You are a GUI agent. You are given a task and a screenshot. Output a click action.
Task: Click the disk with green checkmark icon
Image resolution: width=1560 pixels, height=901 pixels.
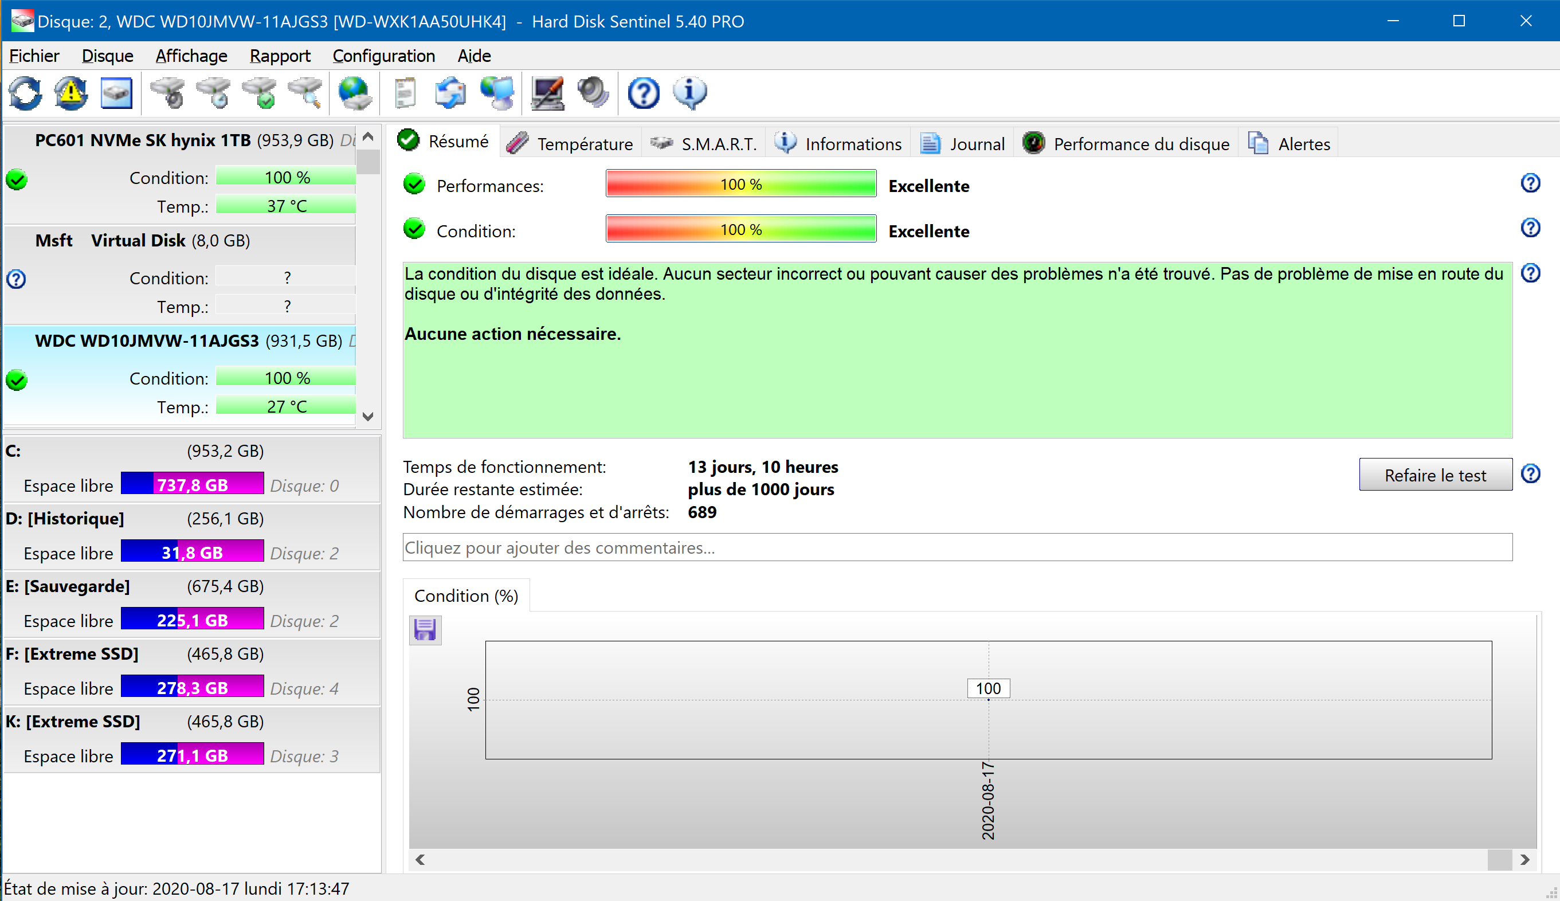[260, 93]
